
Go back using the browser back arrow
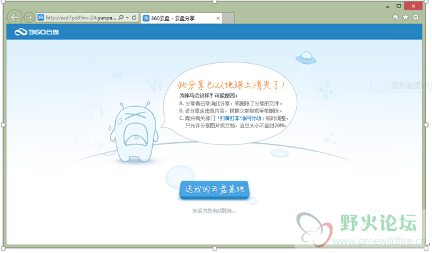[x=14, y=18]
